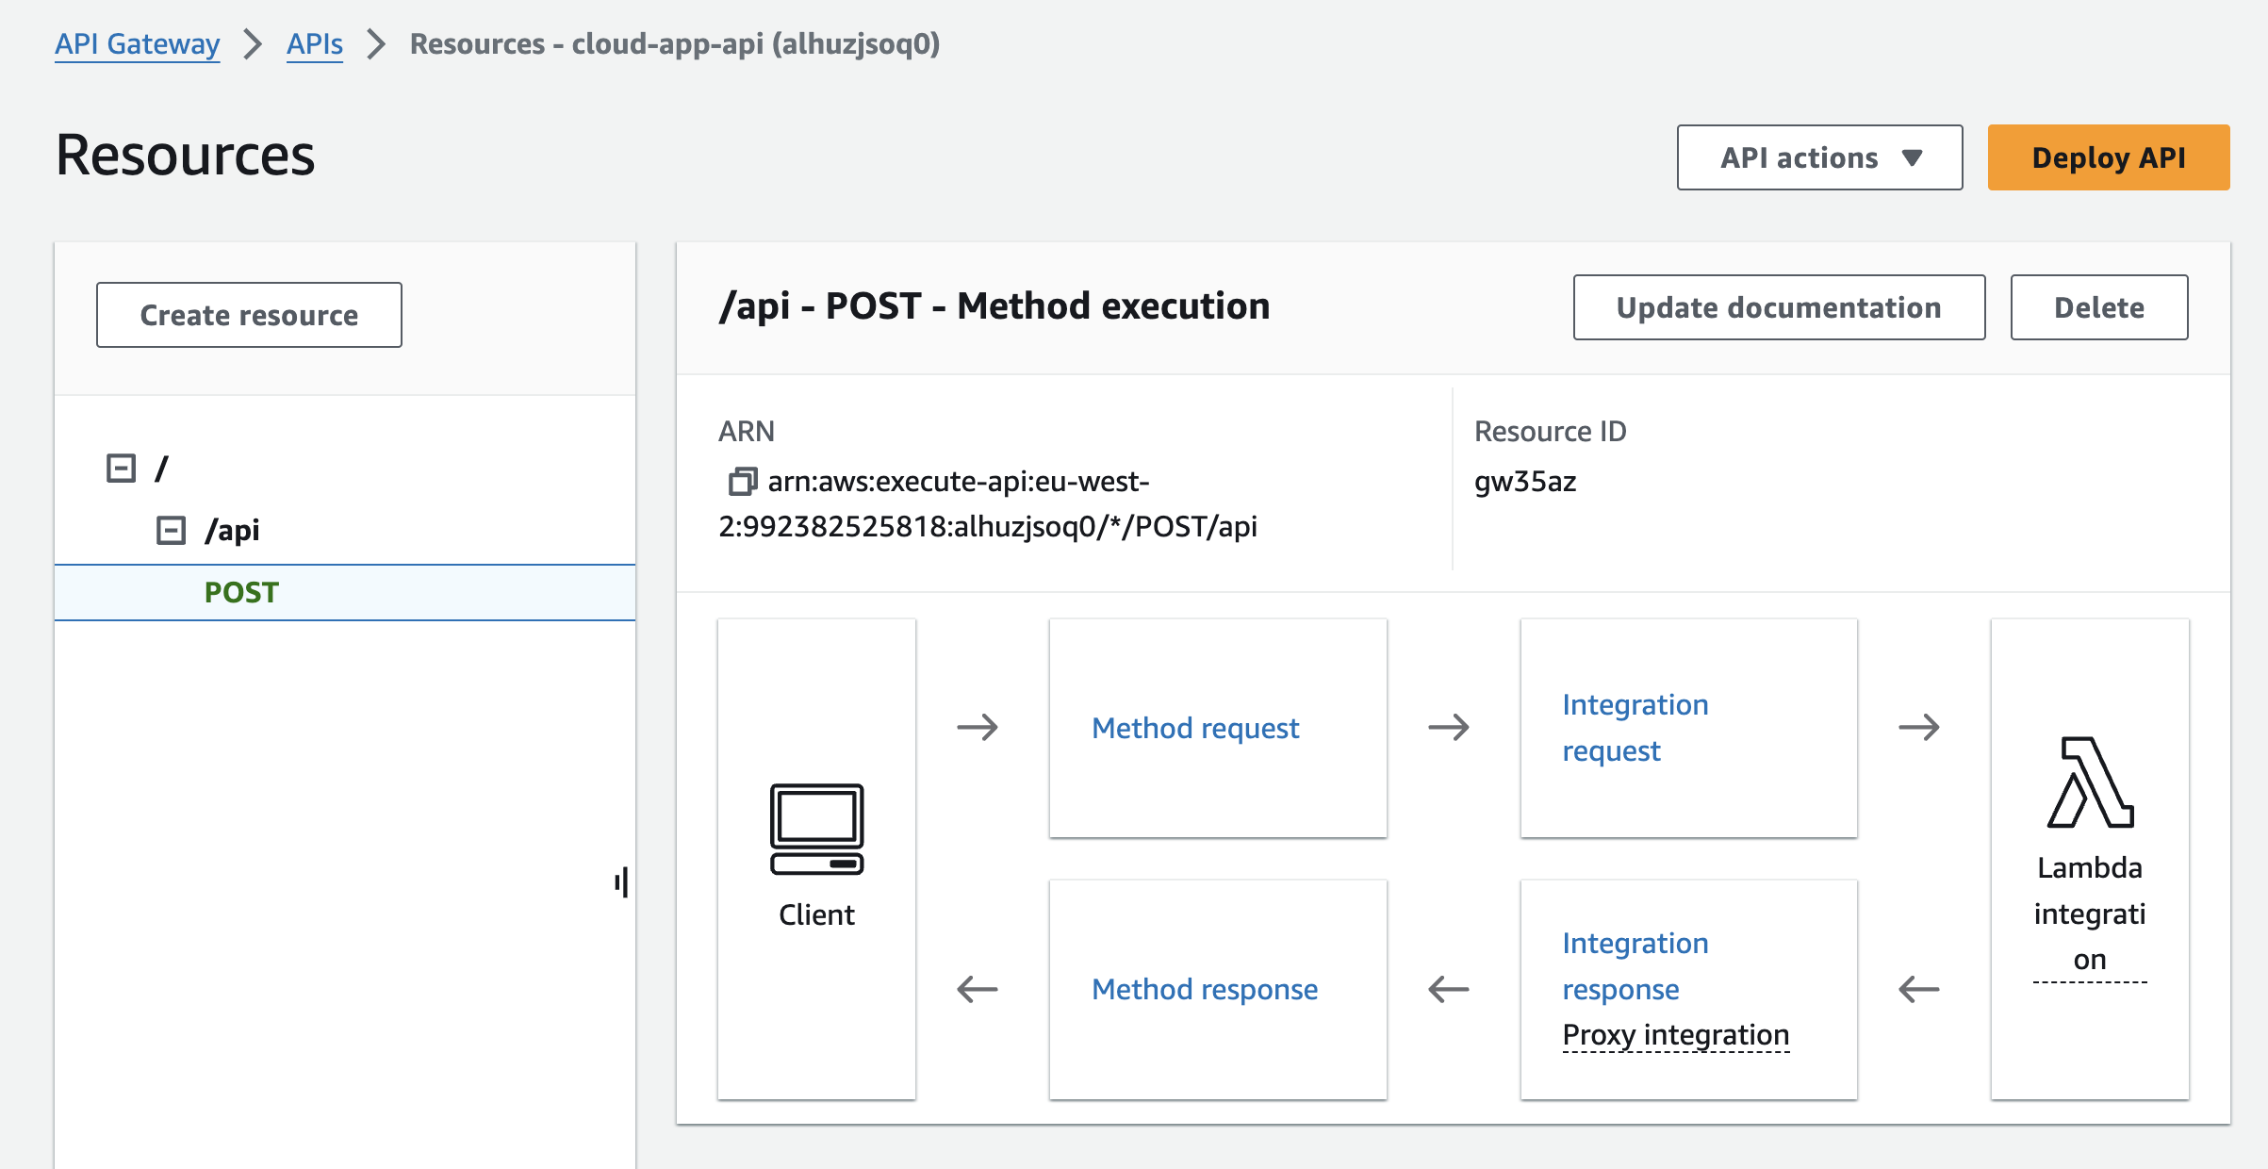
Task: Copy the ARN using the copy icon
Action: point(742,482)
